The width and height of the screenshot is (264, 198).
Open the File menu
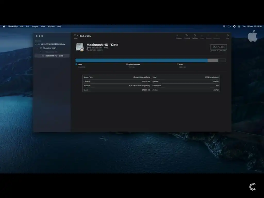coord(22,27)
